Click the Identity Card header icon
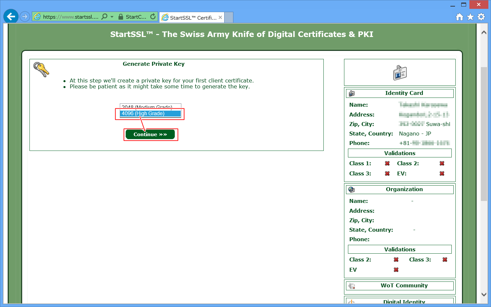 point(352,93)
